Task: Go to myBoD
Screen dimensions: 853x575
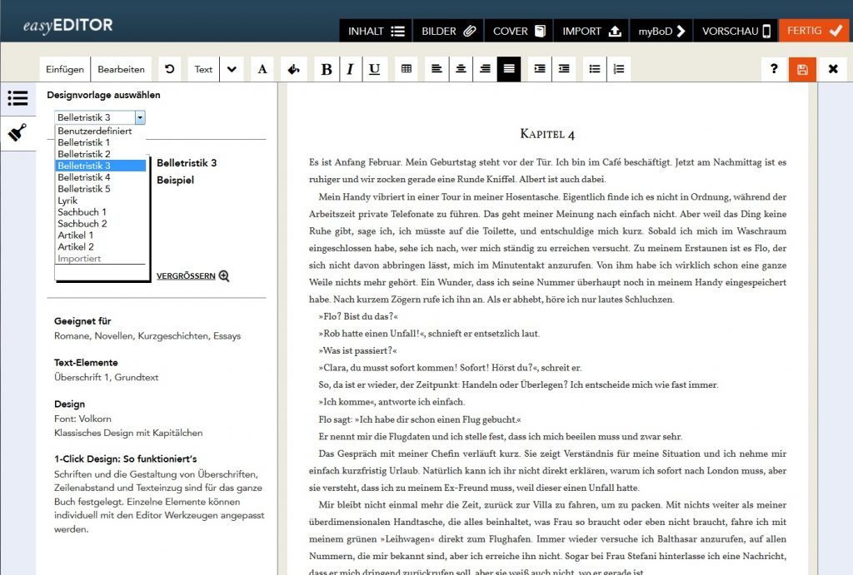Action: (x=661, y=31)
